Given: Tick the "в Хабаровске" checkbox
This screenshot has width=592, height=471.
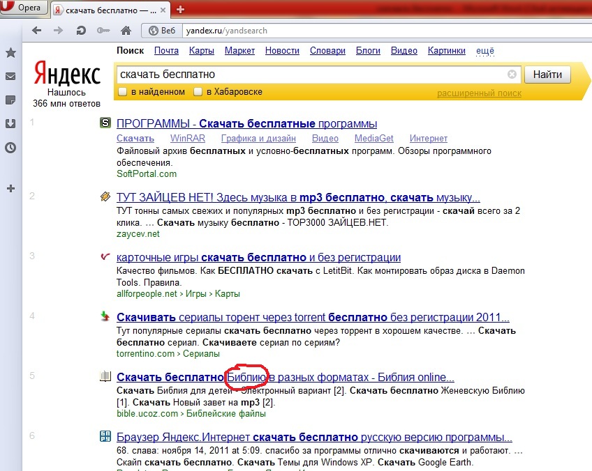Looking at the screenshot, I should [198, 92].
